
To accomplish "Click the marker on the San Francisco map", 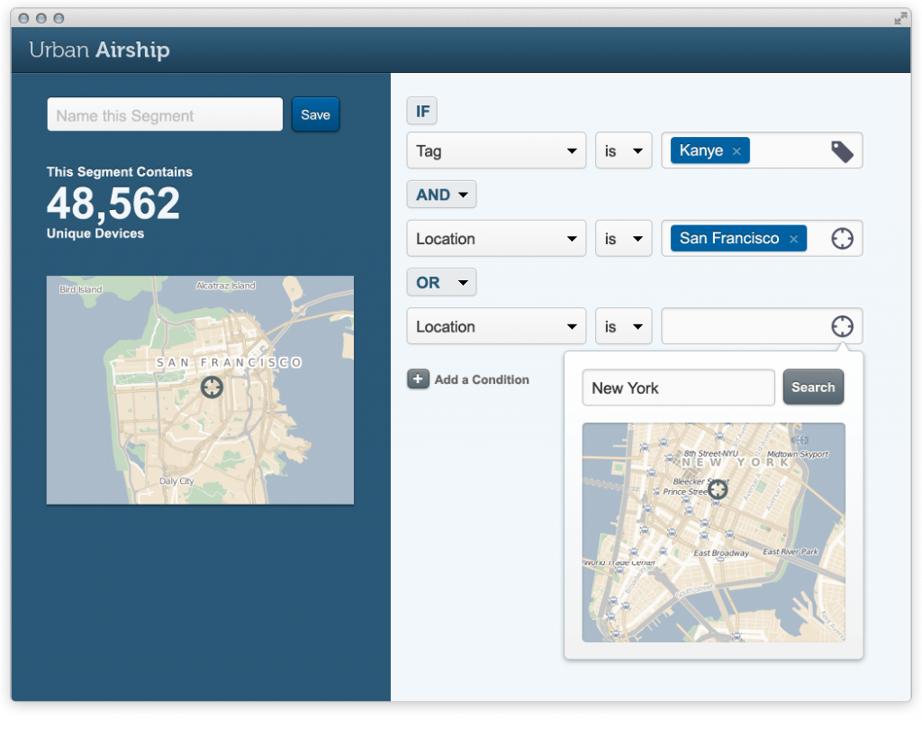I will click(x=212, y=387).
